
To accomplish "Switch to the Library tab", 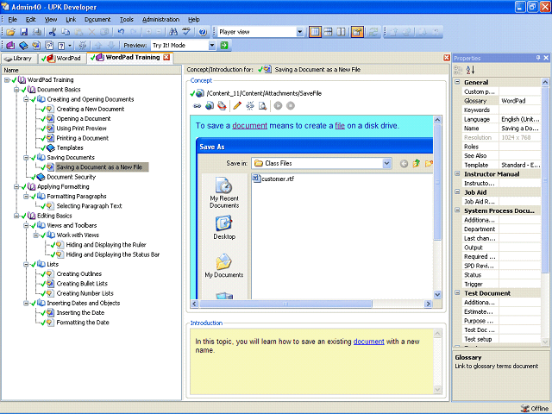I will pos(19,58).
